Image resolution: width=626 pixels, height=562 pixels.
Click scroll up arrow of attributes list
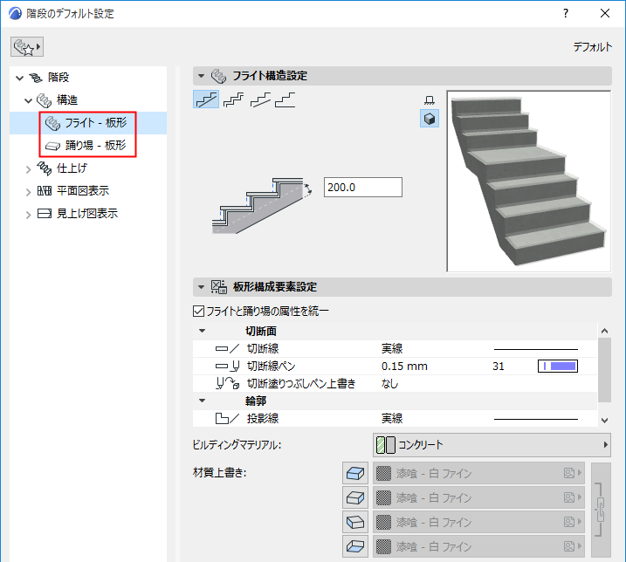pyautogui.click(x=604, y=331)
